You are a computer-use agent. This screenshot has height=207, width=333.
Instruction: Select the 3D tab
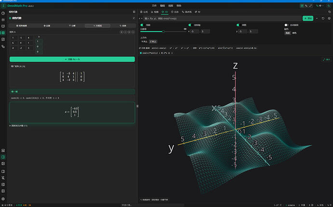[x=165, y=12]
